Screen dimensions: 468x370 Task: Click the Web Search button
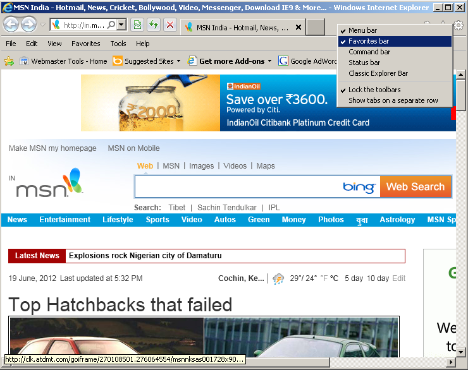416,187
